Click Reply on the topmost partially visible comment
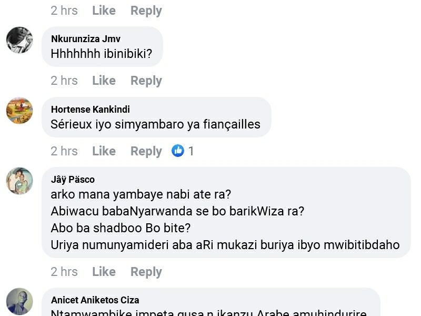The height and width of the screenshot is (316, 421). click(146, 11)
